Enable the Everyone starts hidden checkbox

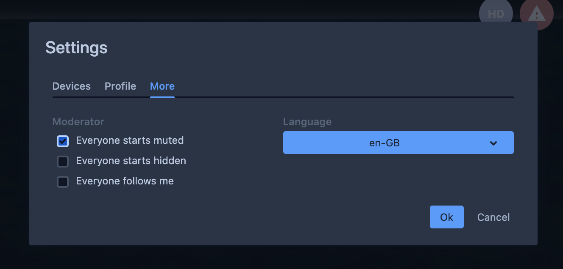click(63, 161)
